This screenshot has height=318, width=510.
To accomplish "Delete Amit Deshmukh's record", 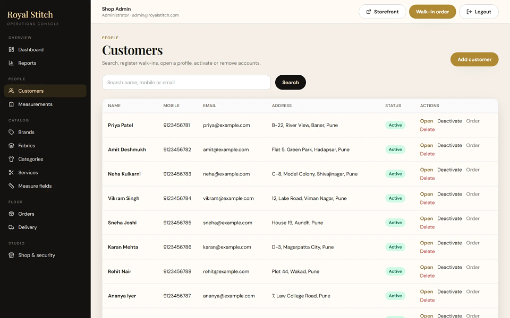I will point(427,154).
